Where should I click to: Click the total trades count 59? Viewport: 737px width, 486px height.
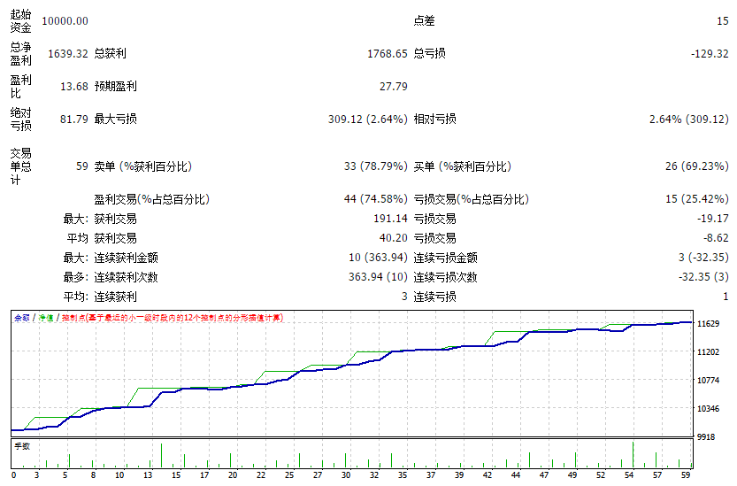click(x=82, y=166)
